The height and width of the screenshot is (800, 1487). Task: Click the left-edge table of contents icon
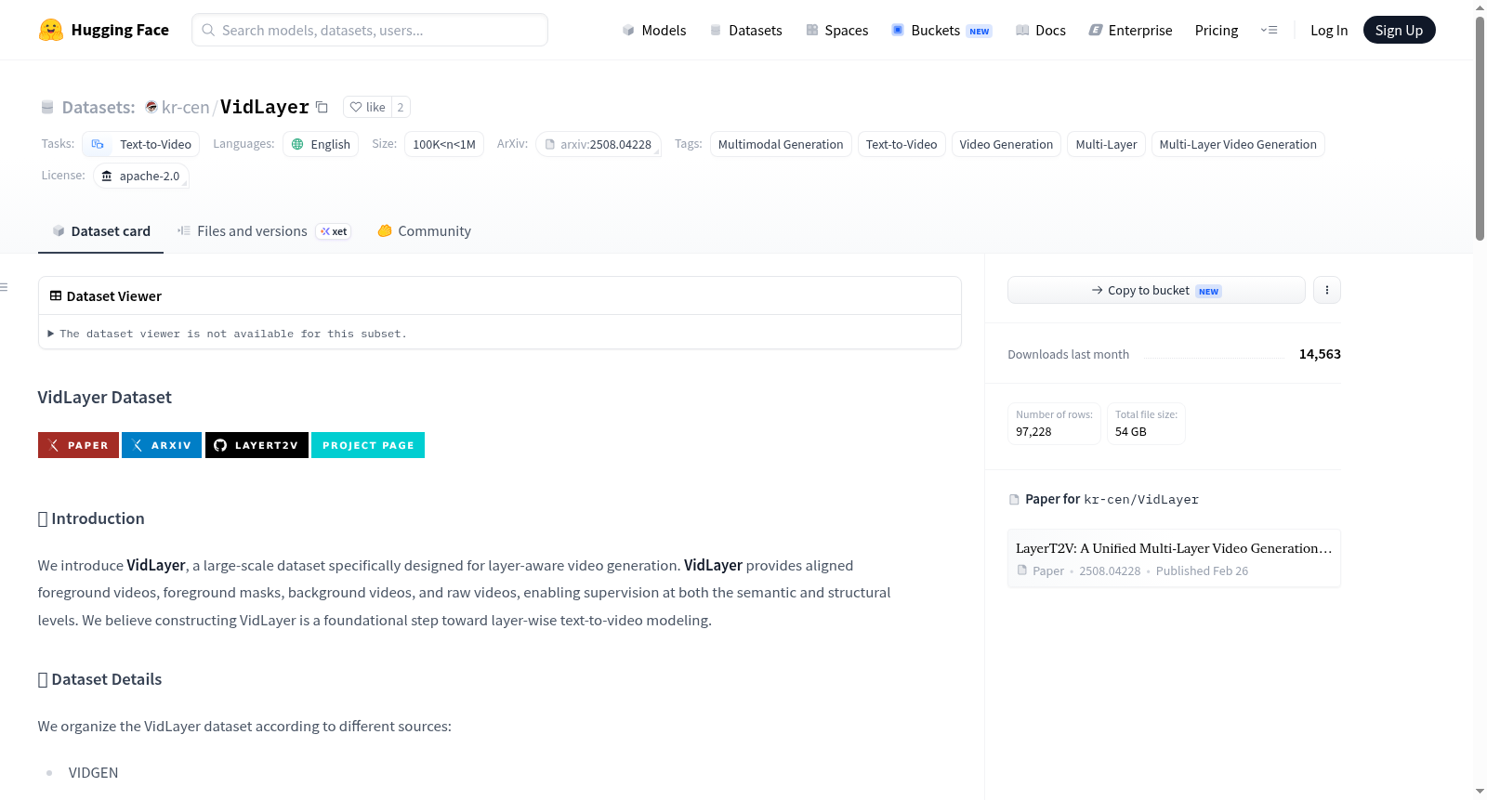[4, 287]
